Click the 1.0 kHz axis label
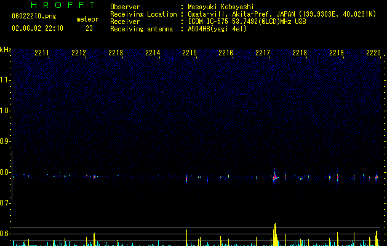This screenshot has height=246, width=387. click(x=6, y=111)
